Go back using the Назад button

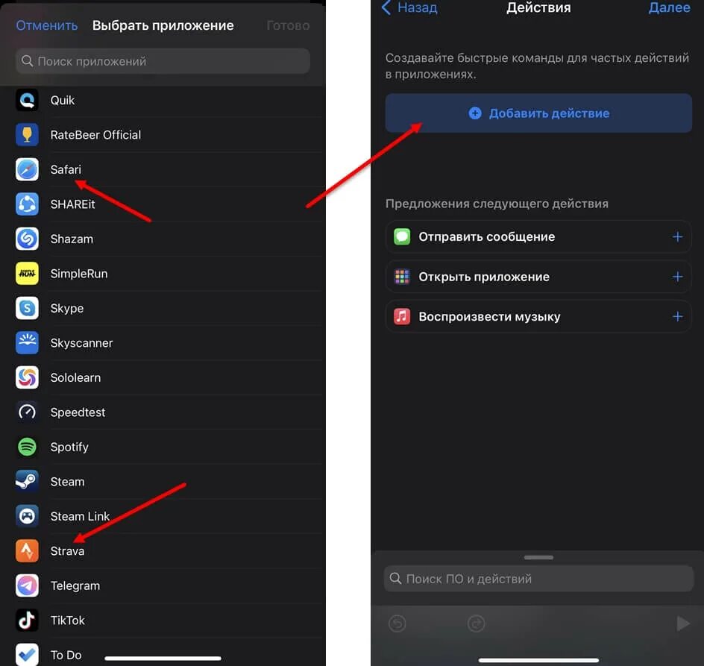point(409,7)
